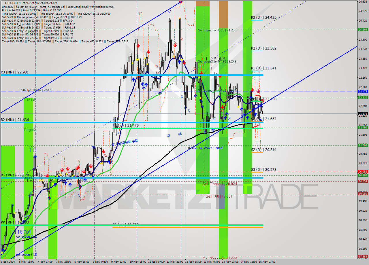Viewport: 369px width, 265px height.
Task: Click the 161.8 Fibonacci label
Action: [31, 100]
